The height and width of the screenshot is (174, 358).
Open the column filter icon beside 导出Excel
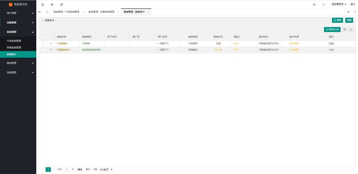pos(345,29)
